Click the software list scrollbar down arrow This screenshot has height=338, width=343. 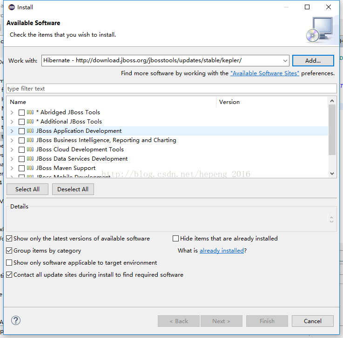332,174
